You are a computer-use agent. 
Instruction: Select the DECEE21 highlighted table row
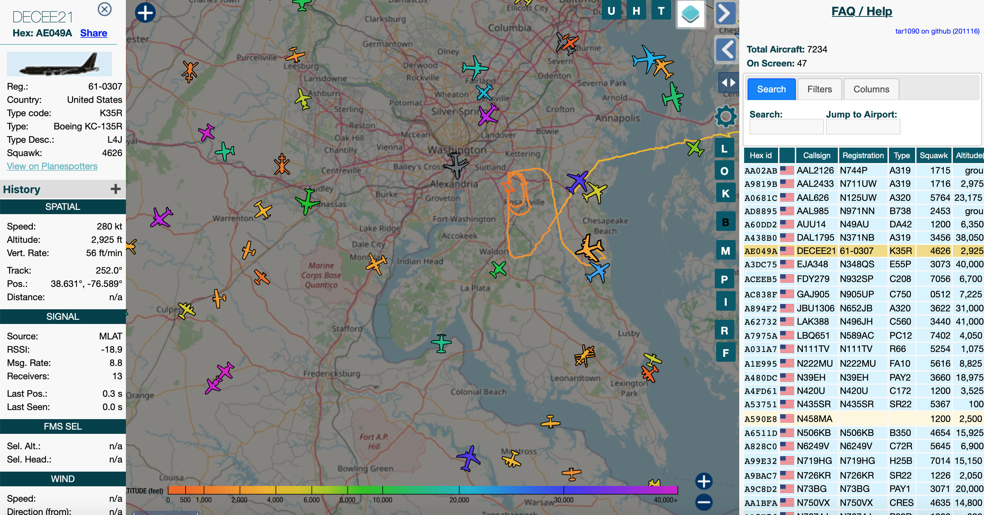(x=863, y=251)
